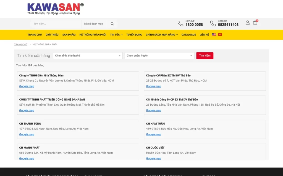Click the CH QUỐC VIỆT store name
Image resolution: width=283 pixels, height=176 pixels.
(155, 148)
